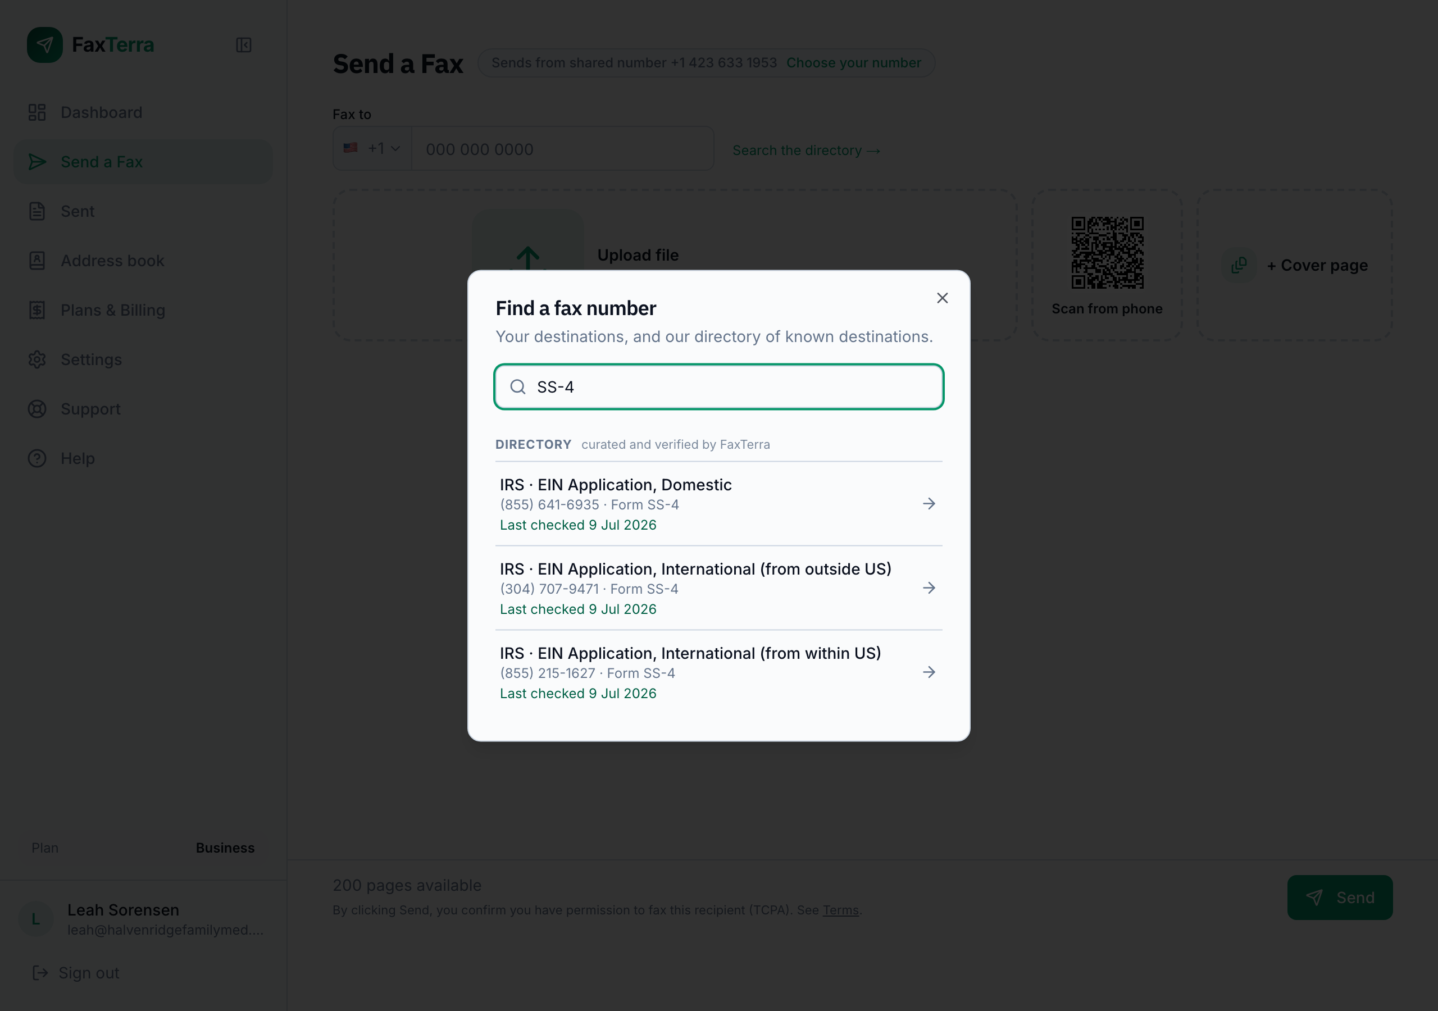Click the FaxTerra logo icon
1438x1011 pixels.
pos(44,45)
